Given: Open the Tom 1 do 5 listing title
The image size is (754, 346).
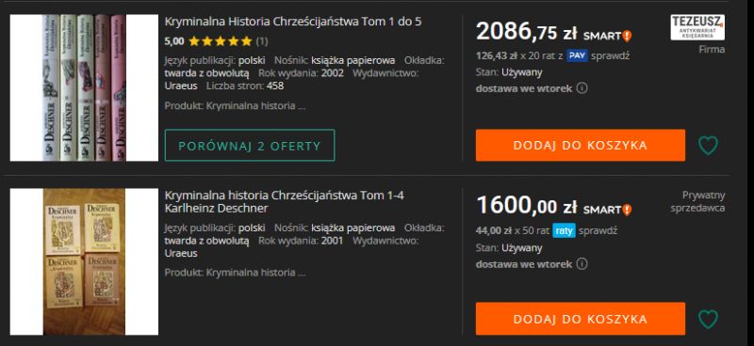Looking at the screenshot, I should pos(293,22).
